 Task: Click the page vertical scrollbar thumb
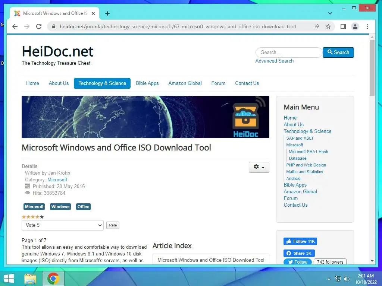point(372,68)
